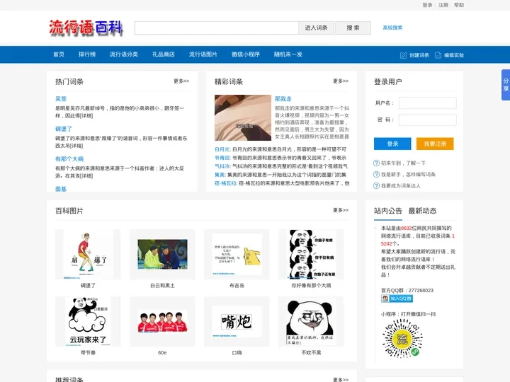510x382 pixels.
Task: Select the 站内公告 tab
Action: tap(388, 211)
